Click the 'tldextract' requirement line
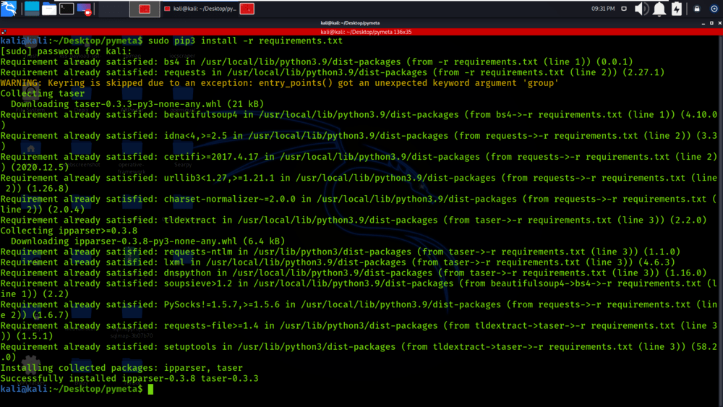This screenshot has height=407, width=723. [x=354, y=220]
